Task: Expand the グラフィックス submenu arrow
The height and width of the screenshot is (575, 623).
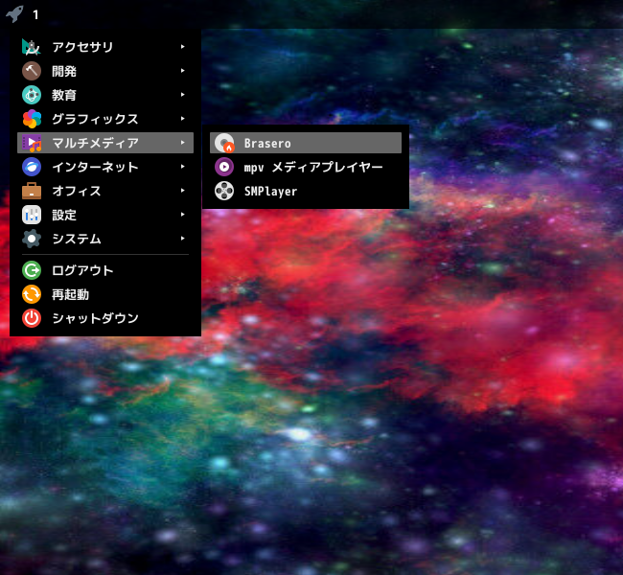Action: pyautogui.click(x=182, y=119)
